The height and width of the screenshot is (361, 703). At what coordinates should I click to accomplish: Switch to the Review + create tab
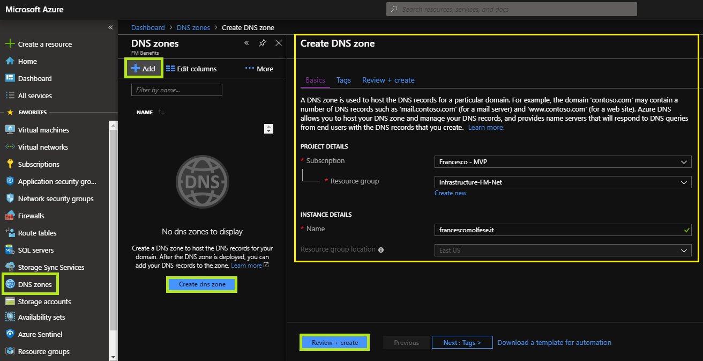(x=388, y=80)
